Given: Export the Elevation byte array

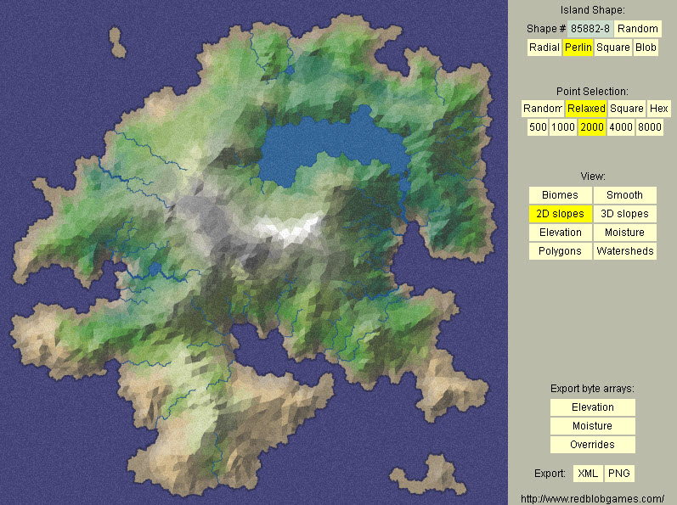Looking at the screenshot, I should pos(592,407).
